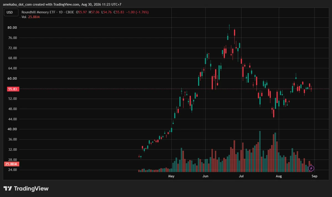Click the 68.00 price axis label
The image size is (332, 197).
[12, 58]
